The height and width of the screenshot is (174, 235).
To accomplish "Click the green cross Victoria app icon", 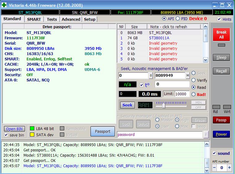I will [4, 5].
